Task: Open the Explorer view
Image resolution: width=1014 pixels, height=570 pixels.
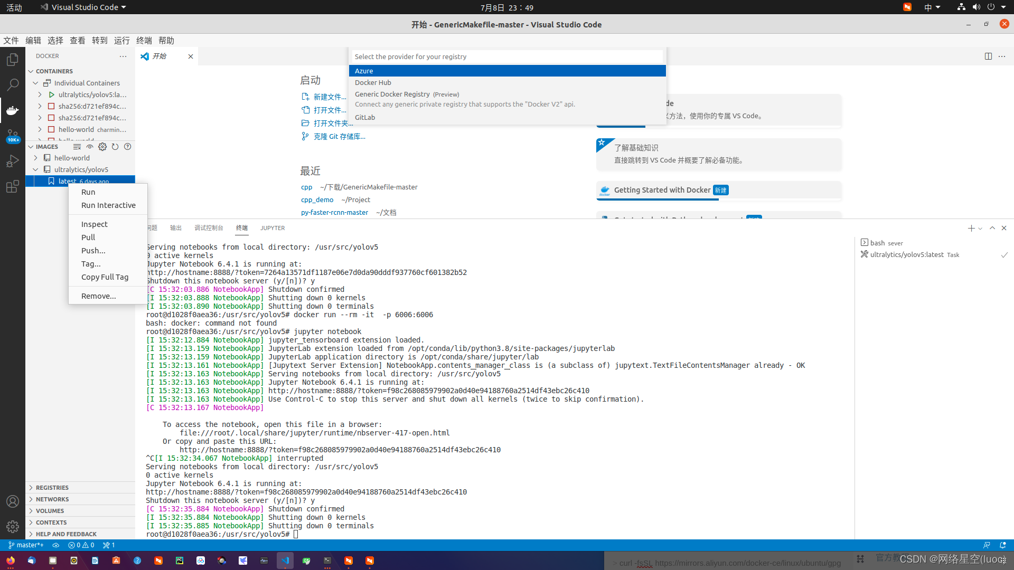Action: point(12,60)
